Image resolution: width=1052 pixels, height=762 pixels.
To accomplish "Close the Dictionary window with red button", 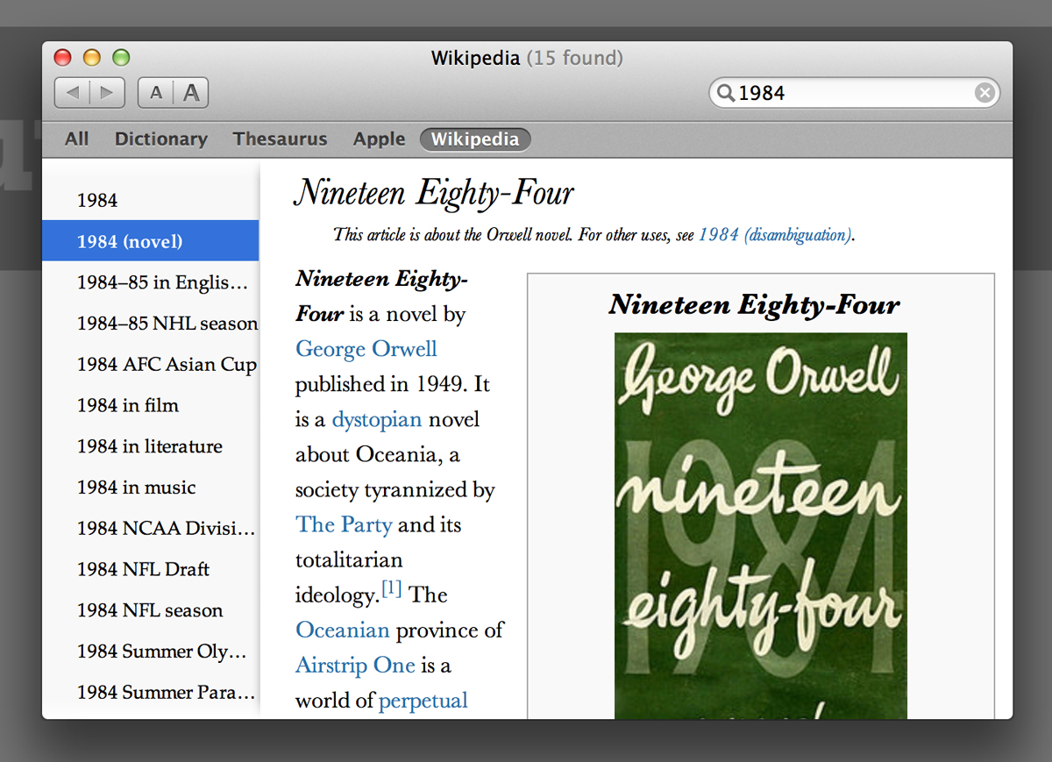I will 62,58.
